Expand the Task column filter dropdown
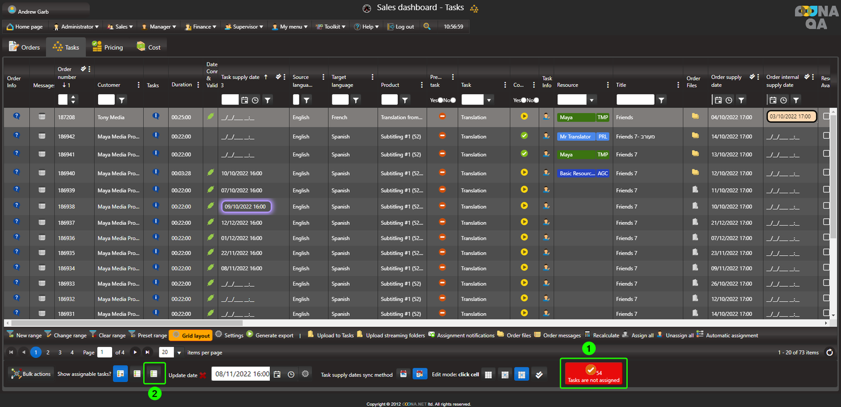841x407 pixels. 489,100
